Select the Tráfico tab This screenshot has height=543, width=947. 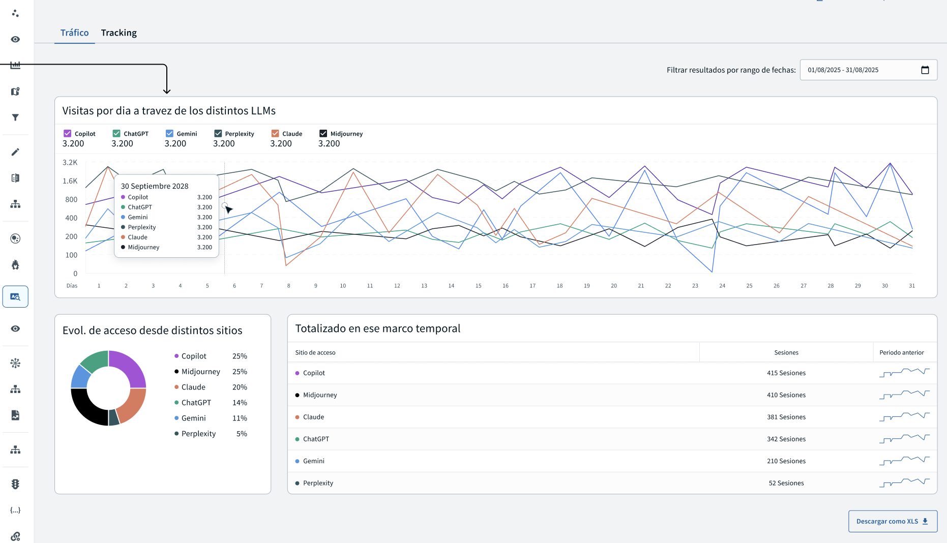74,33
